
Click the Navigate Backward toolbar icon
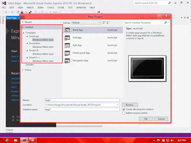coord(6,12)
